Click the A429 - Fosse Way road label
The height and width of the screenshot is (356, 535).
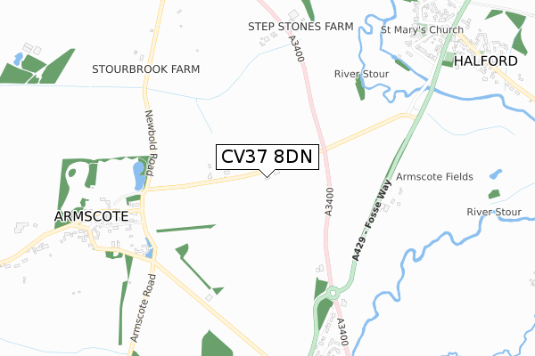[x=372, y=221]
